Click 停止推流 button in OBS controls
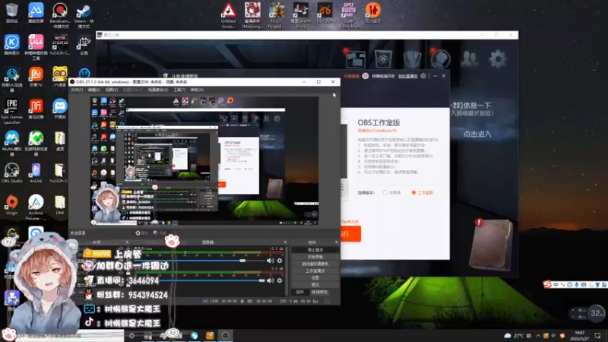 point(315,250)
